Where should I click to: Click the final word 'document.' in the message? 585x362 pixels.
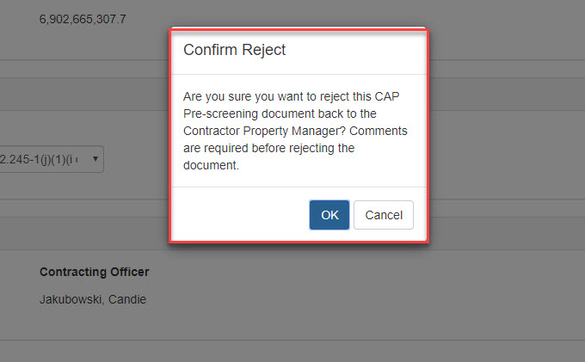(210, 165)
